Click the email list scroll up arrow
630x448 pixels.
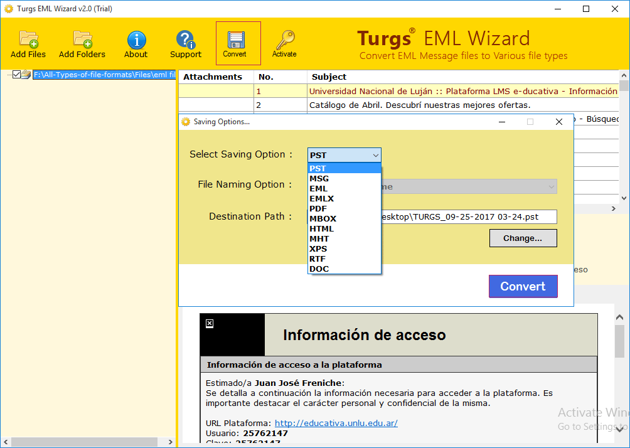(624, 75)
